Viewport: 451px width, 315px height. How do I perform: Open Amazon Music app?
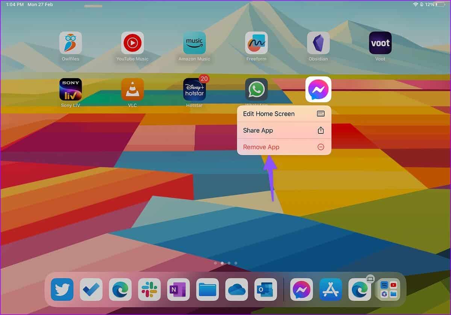click(194, 43)
